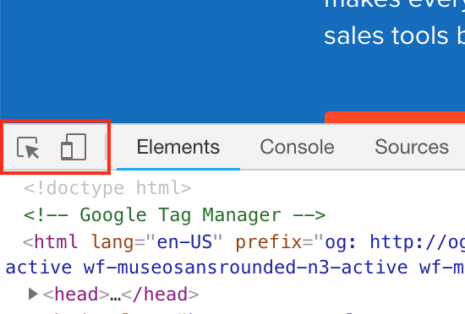Click the prefix attribute name
Viewport: 465px width, 314px height.
269,242
